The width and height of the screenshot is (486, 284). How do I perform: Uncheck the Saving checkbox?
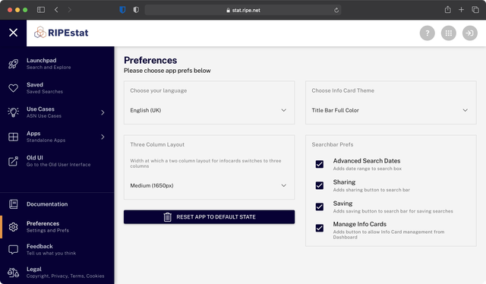tap(320, 207)
